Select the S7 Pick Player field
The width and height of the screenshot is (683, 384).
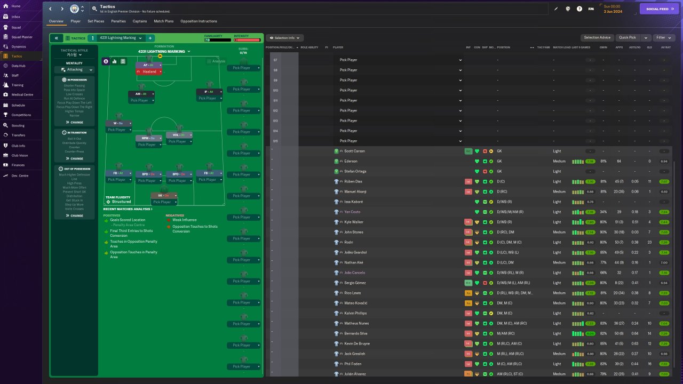(x=400, y=60)
